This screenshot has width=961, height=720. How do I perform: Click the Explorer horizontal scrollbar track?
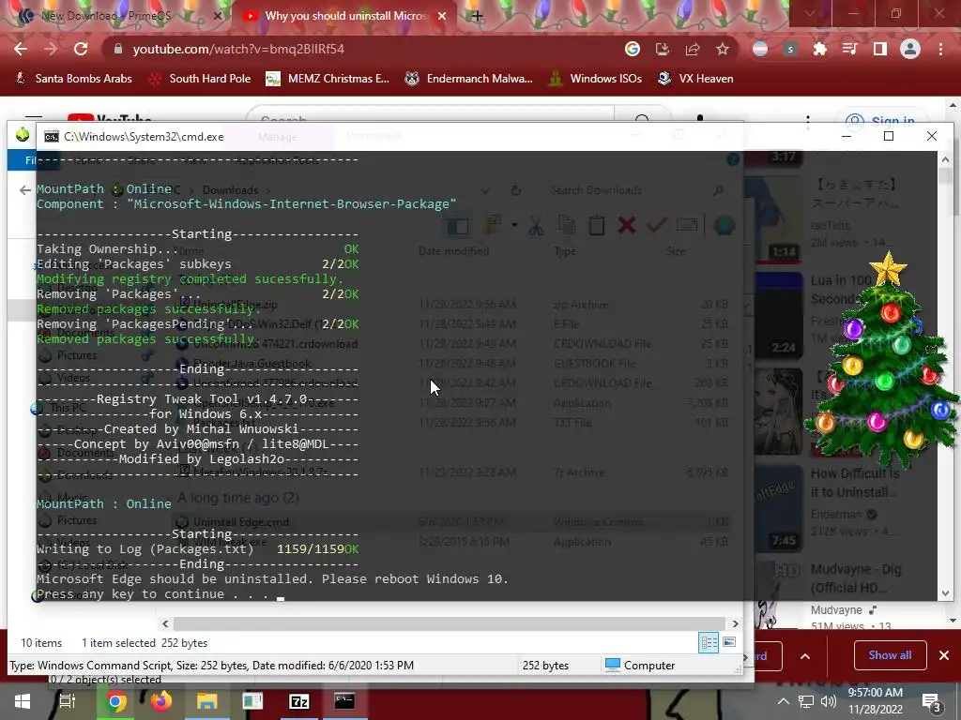point(450,623)
